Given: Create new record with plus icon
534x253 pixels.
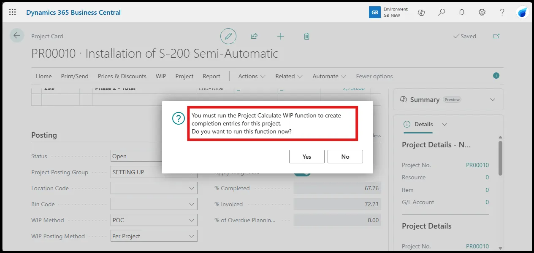Looking at the screenshot, I should pos(281,36).
